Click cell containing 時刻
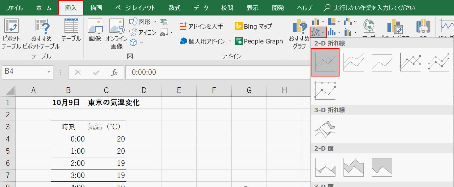Image resolution: width=454 pixels, height=187 pixels. pos(69,127)
